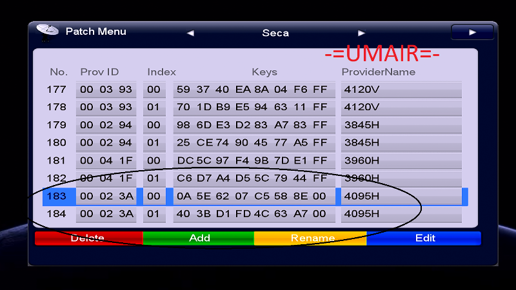Click provider name 3845H in row 179
The image size is (516, 290).
click(x=401, y=125)
